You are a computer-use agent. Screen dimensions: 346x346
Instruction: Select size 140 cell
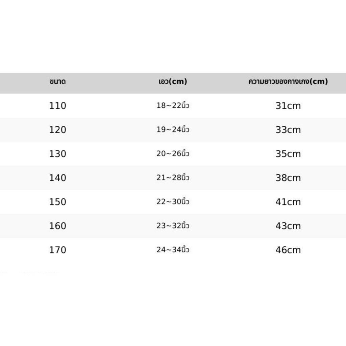coord(57,178)
